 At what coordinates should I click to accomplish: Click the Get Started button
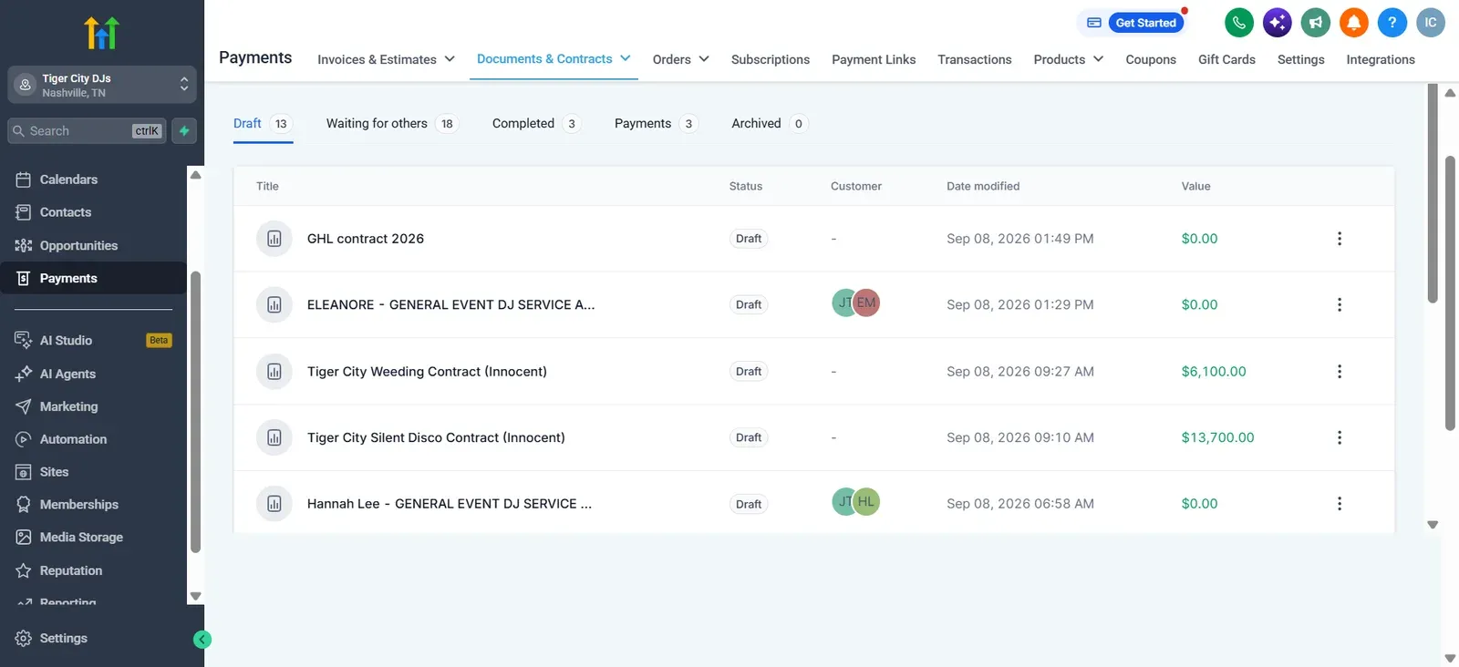(1145, 23)
